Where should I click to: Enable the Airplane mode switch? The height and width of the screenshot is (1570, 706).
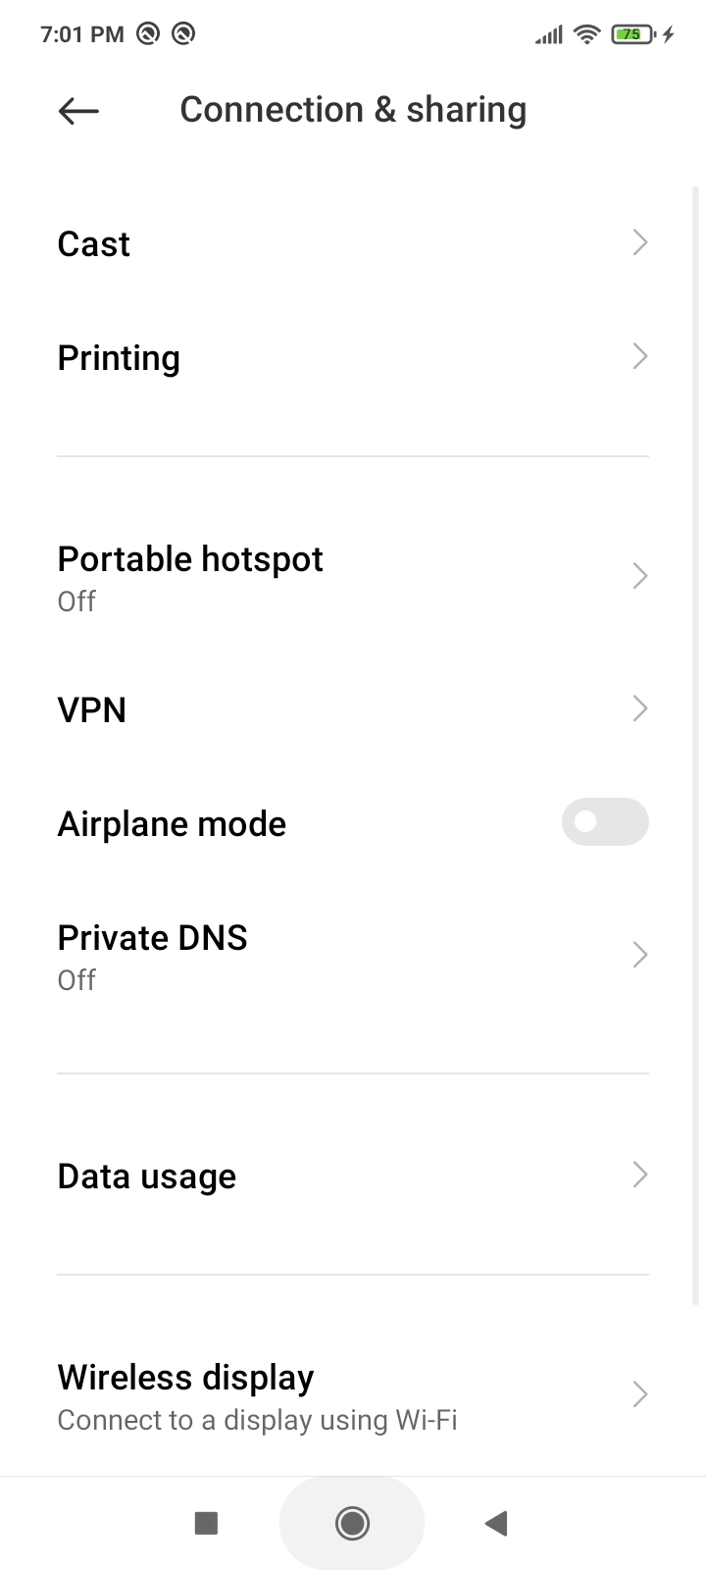[x=604, y=822]
